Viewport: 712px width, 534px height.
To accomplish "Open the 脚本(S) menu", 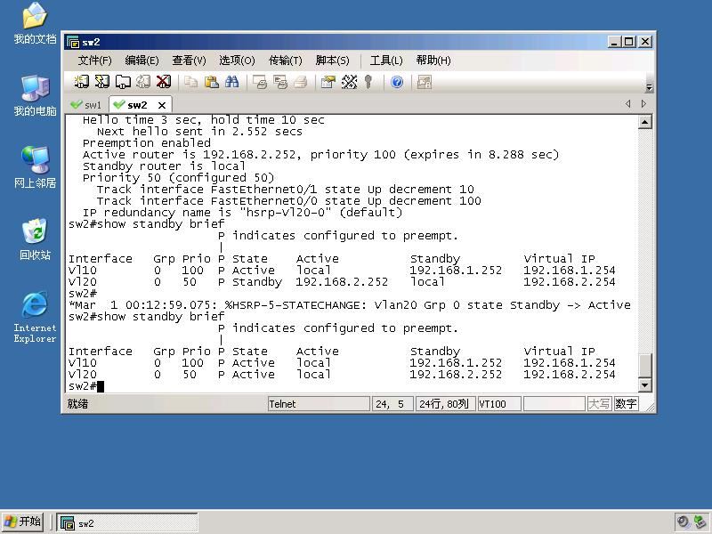I will pyautogui.click(x=332, y=61).
